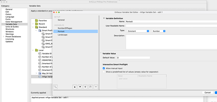Select Updates category
Viewport: 217px width, 102px height.
tap(9, 42)
